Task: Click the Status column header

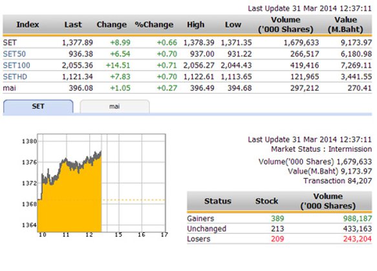Action: coord(217,201)
